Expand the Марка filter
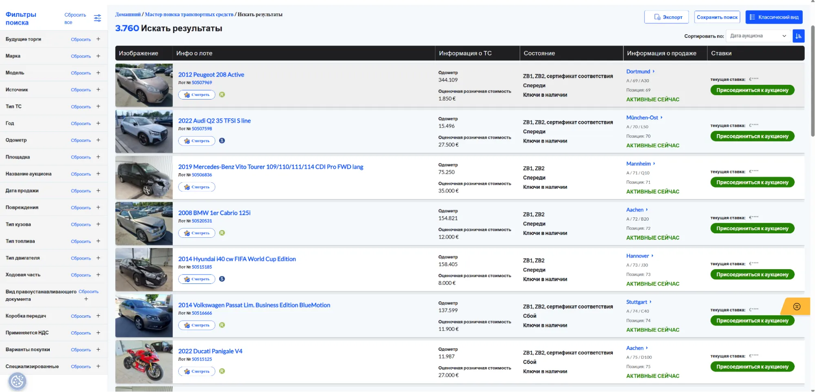815x392 pixels. coord(98,56)
